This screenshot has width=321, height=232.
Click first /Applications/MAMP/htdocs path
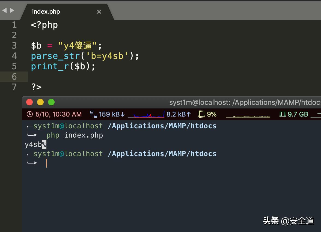point(162,126)
